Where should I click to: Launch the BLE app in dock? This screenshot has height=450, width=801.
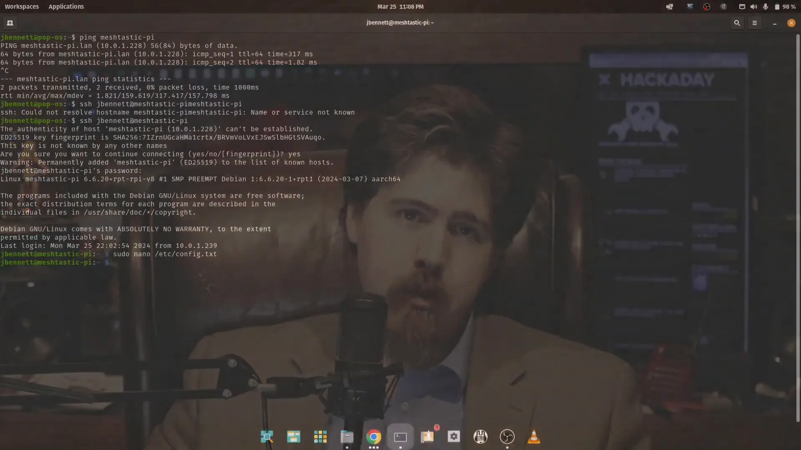(x=481, y=437)
